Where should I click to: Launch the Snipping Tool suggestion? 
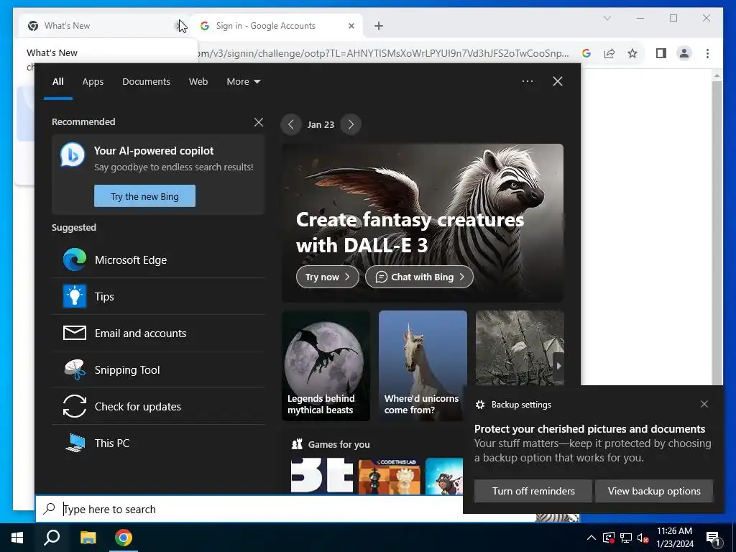[x=158, y=370]
